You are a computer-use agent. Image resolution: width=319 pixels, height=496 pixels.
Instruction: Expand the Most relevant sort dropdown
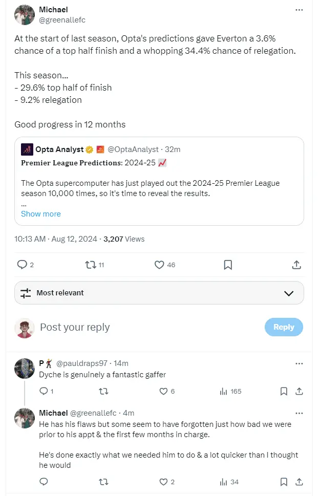[x=288, y=293]
